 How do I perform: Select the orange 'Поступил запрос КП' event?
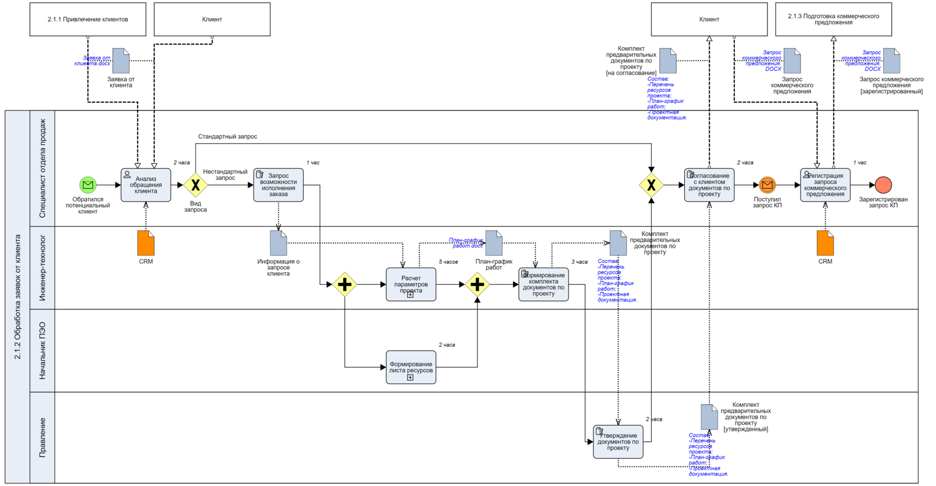pos(767,184)
